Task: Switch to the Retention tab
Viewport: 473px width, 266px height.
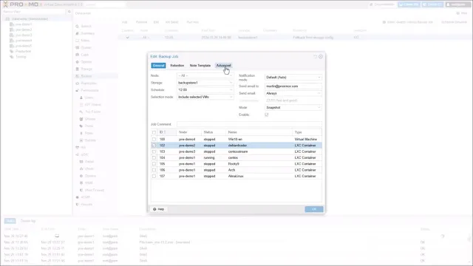Action: coord(177,66)
